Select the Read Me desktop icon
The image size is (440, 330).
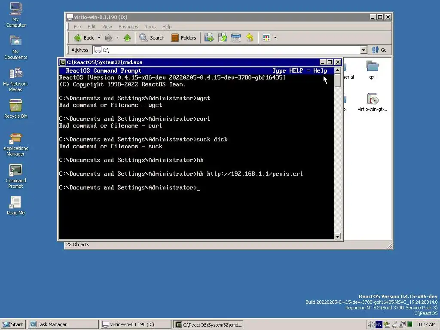click(16, 206)
